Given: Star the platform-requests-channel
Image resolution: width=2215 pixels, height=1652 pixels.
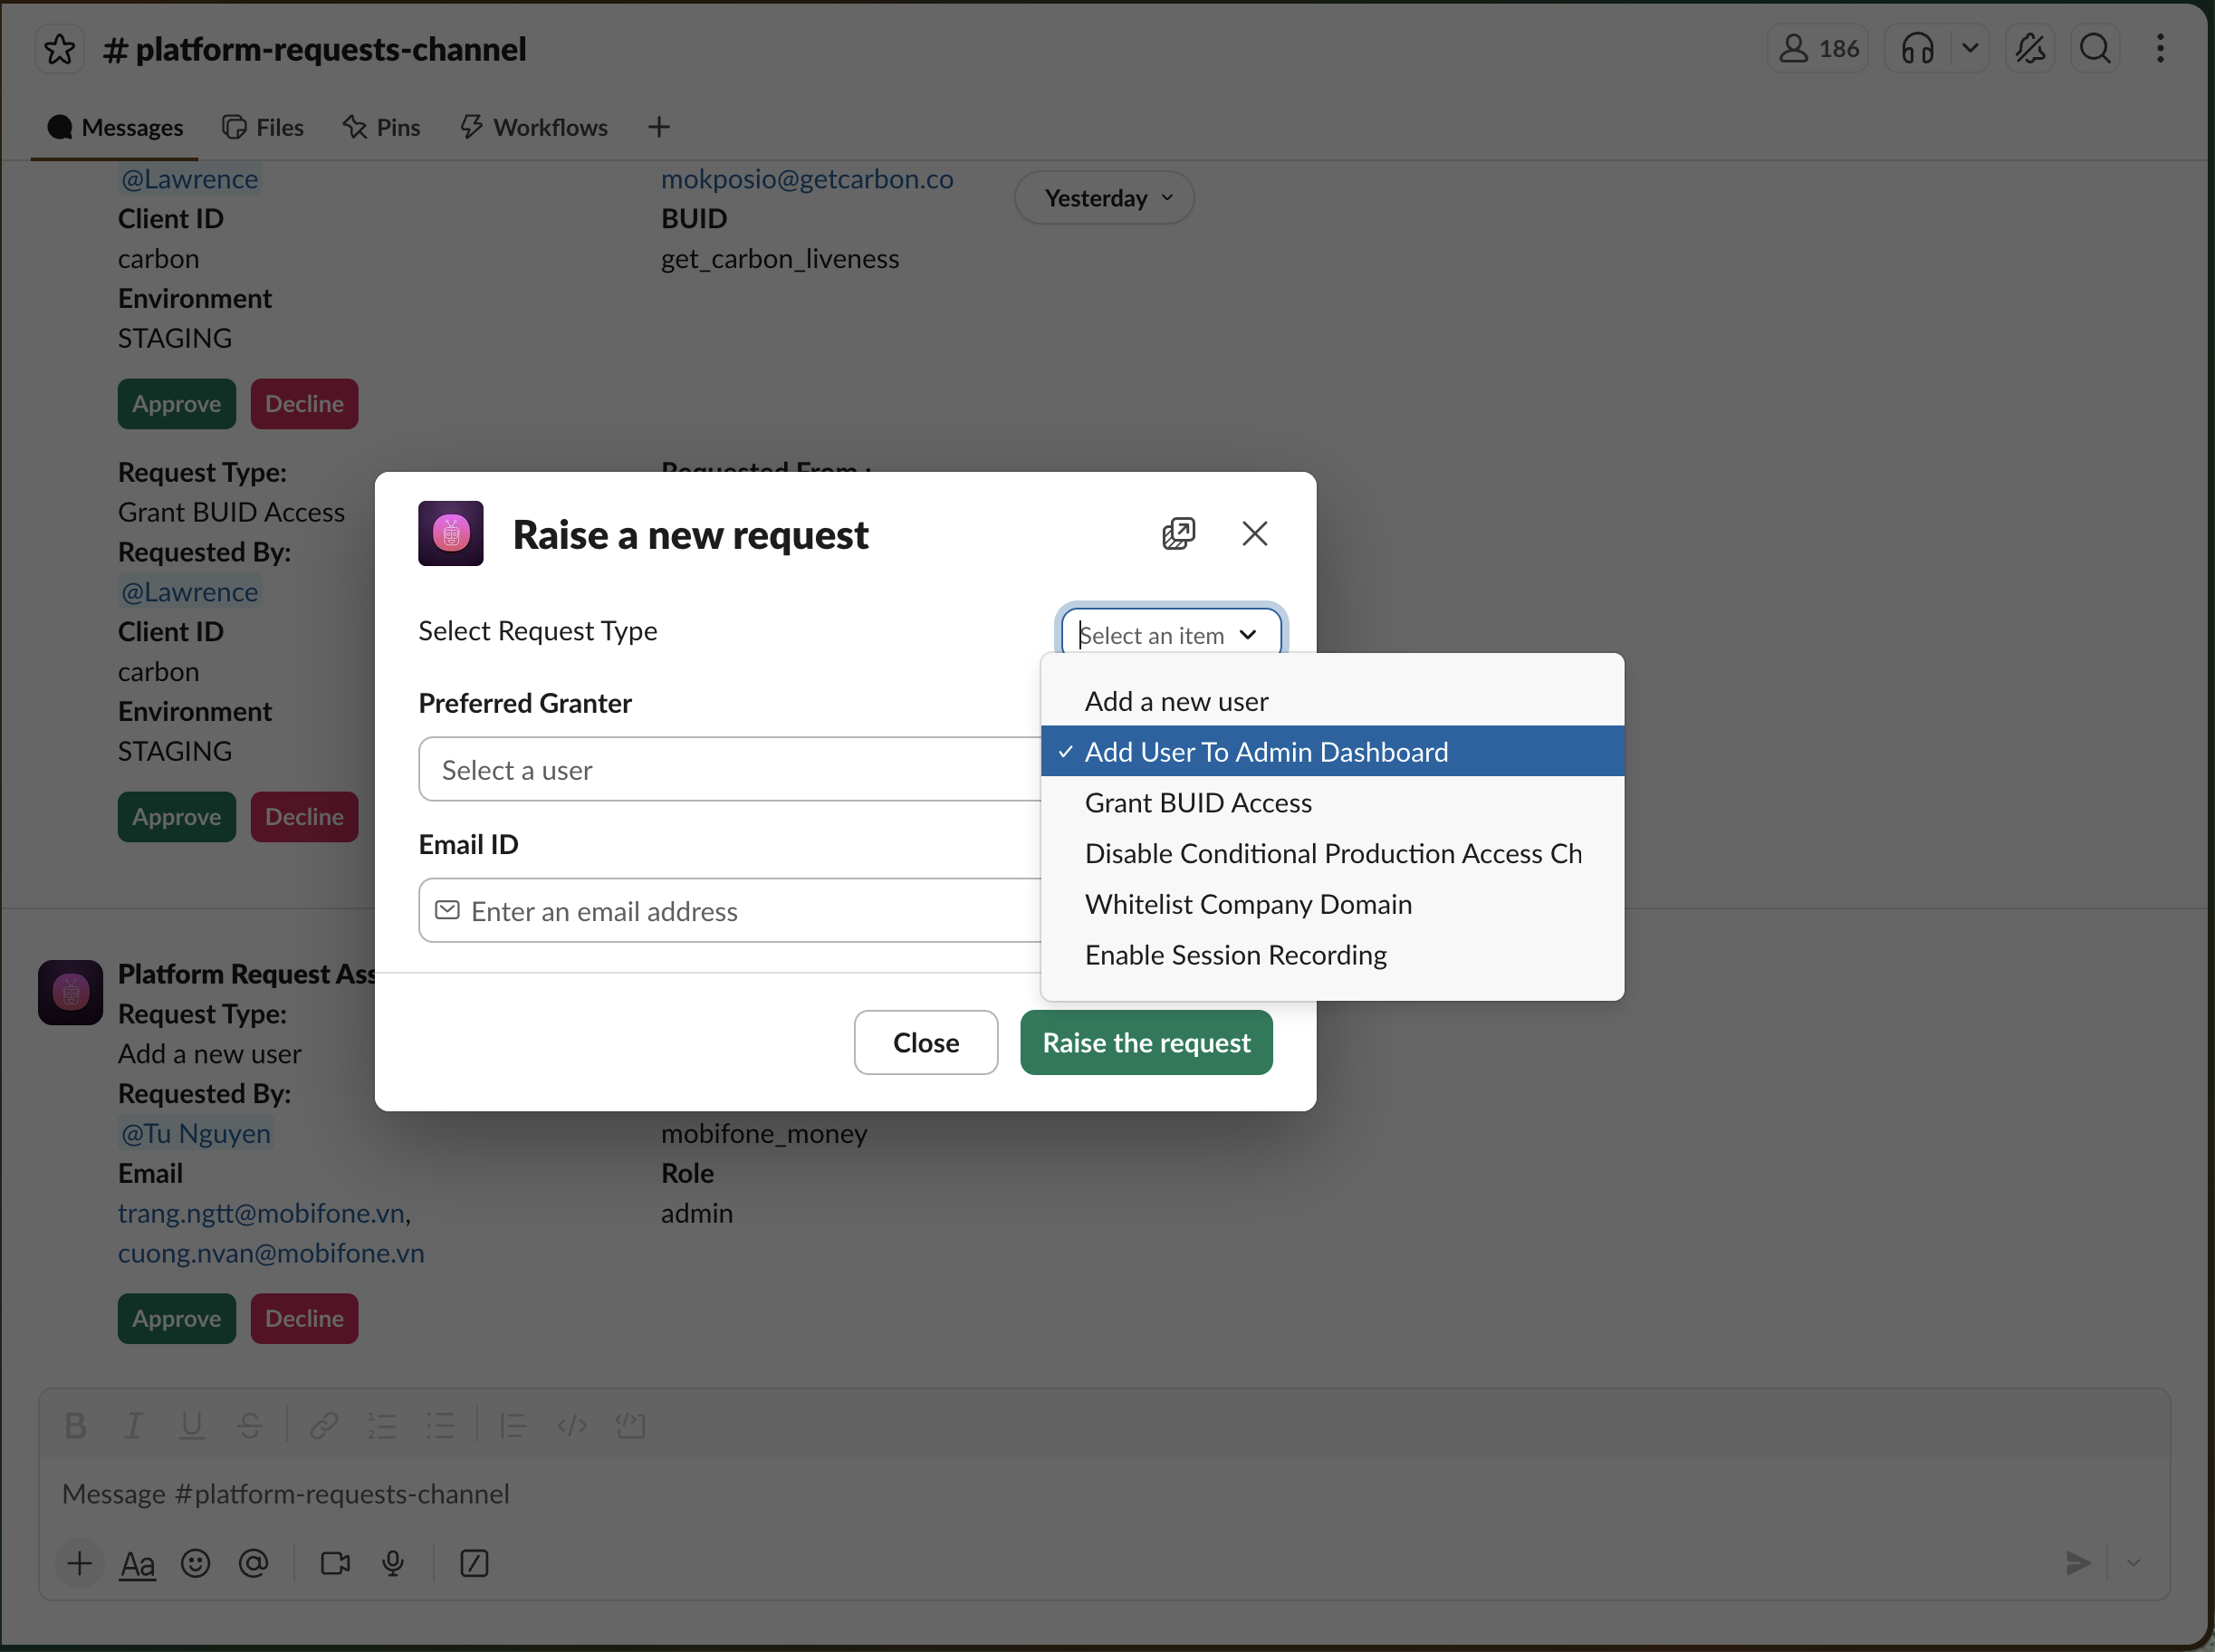Looking at the screenshot, I should [x=59, y=49].
